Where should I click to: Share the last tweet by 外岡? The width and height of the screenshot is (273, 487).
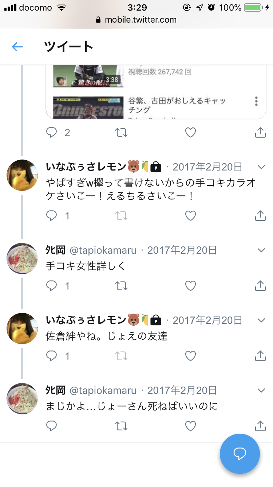260,425
